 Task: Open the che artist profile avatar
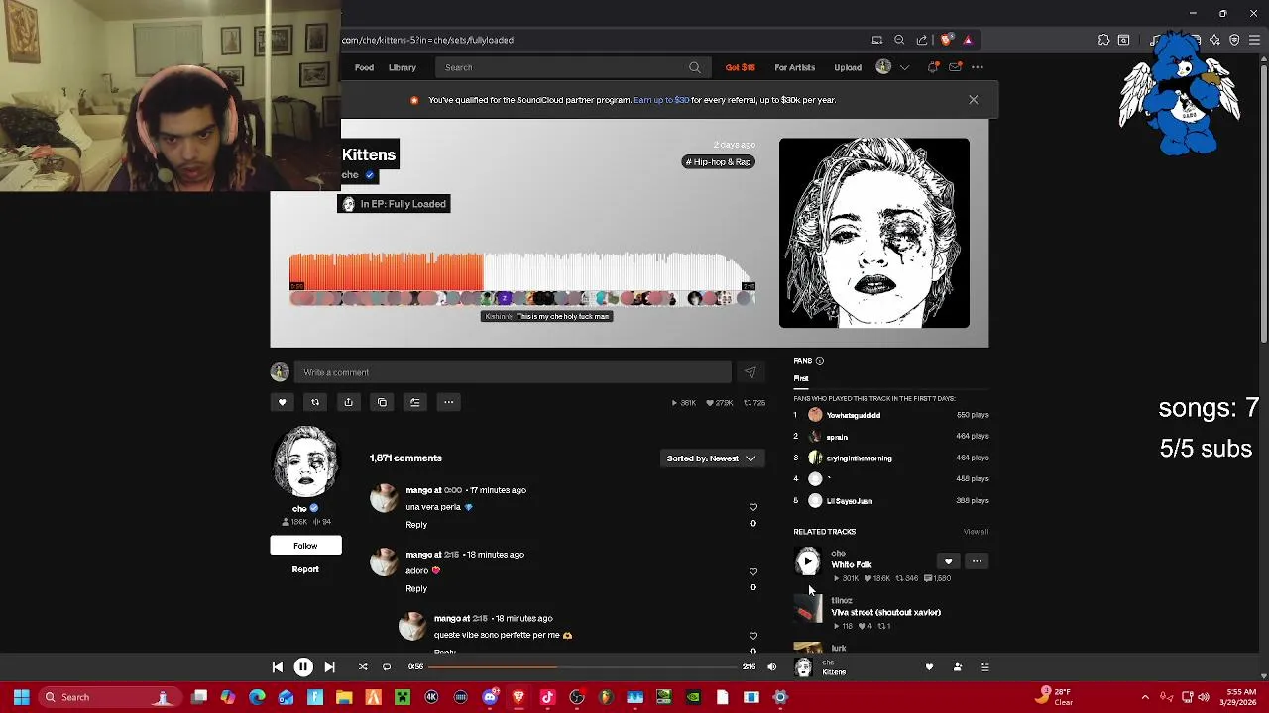[x=305, y=461]
